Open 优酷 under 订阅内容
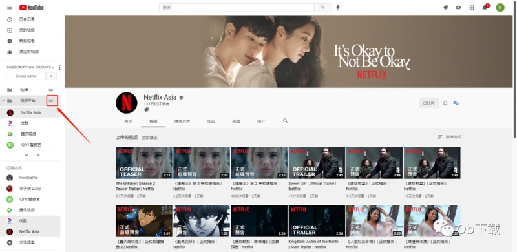Image resolution: width=517 pixels, height=252 pixels. click(30, 221)
